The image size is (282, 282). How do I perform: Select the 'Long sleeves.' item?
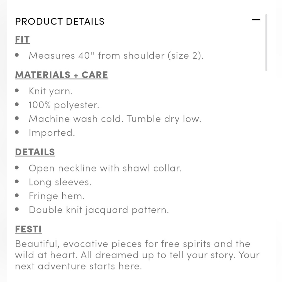[60, 182]
